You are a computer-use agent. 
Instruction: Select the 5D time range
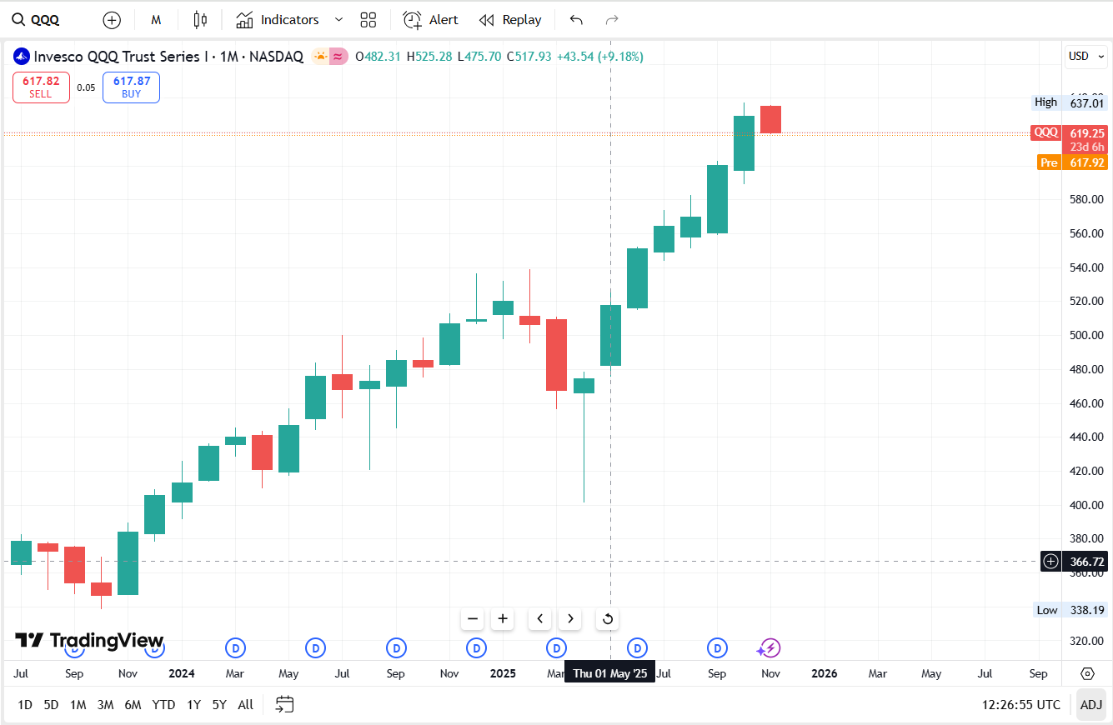click(x=51, y=705)
